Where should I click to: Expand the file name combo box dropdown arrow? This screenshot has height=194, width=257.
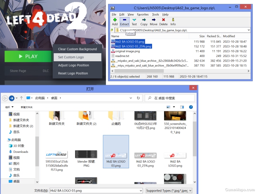click(x=142, y=190)
